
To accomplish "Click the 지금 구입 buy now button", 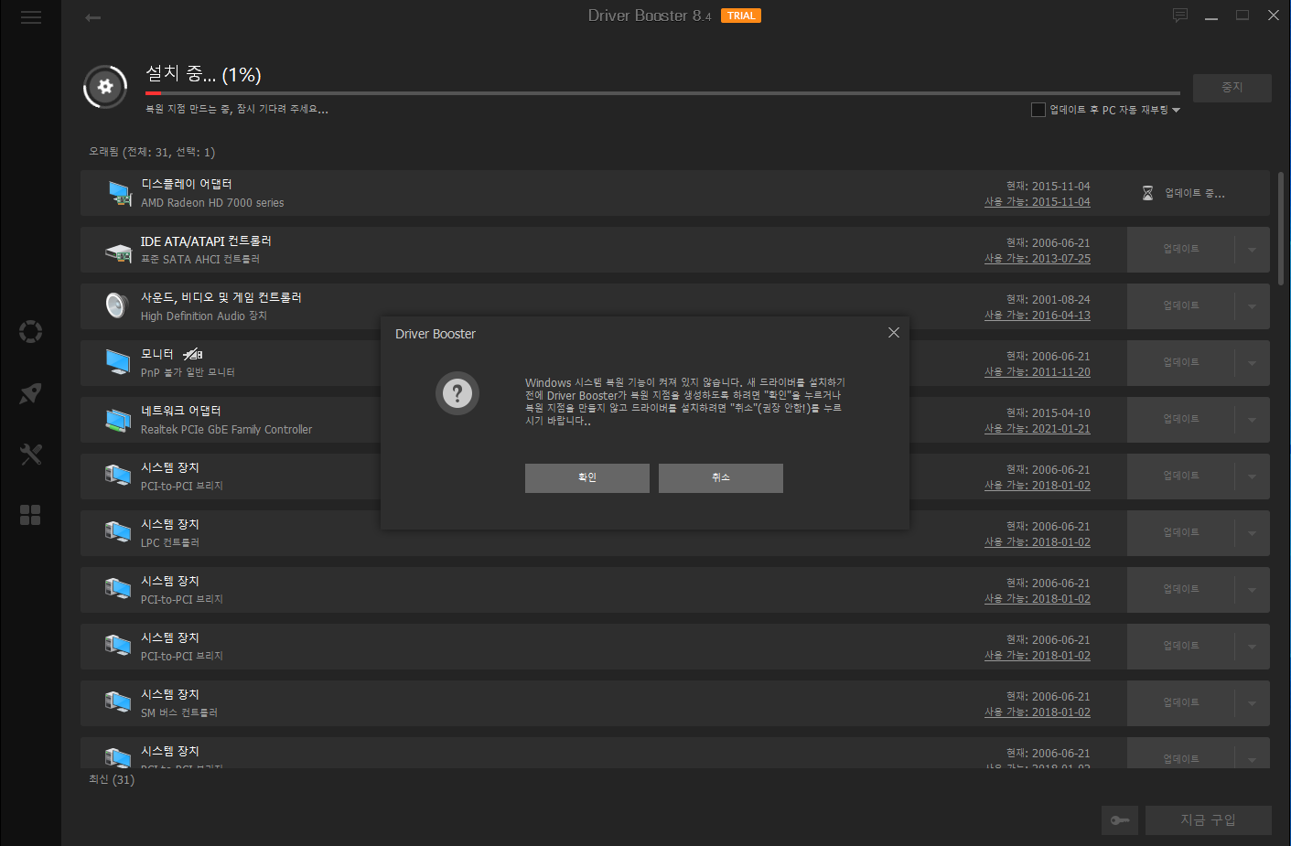I will [x=1209, y=820].
